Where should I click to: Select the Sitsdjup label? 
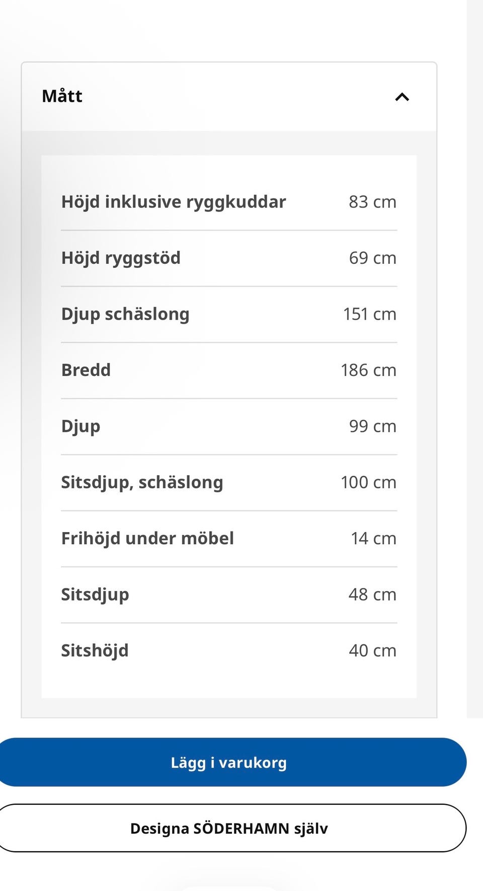pos(95,595)
